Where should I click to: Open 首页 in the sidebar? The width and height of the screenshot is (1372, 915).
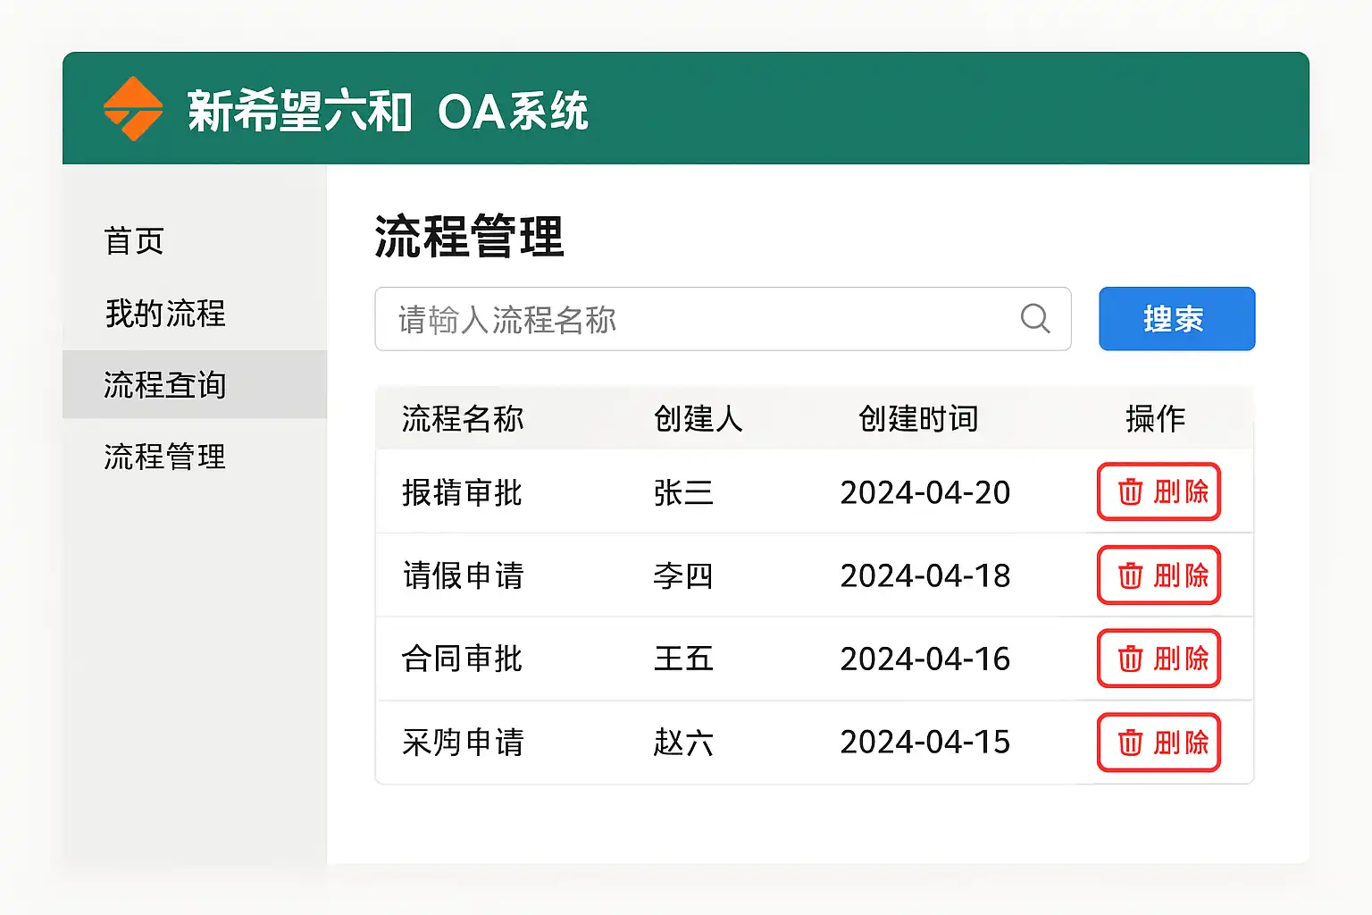pos(134,241)
